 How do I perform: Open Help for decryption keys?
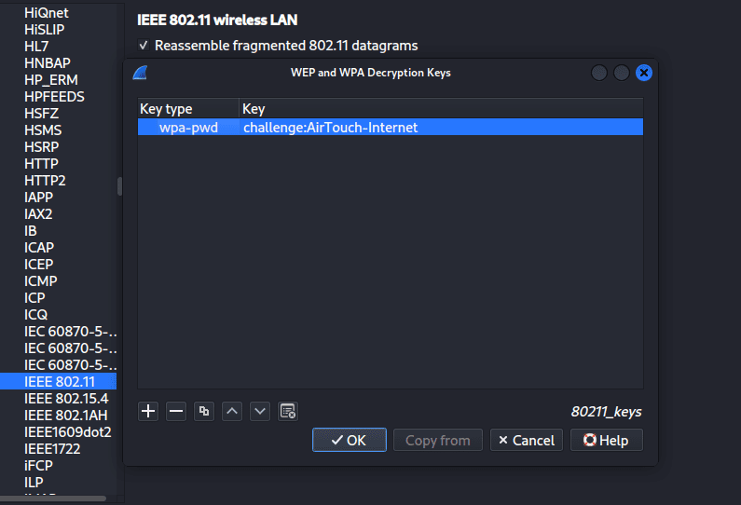tap(606, 440)
